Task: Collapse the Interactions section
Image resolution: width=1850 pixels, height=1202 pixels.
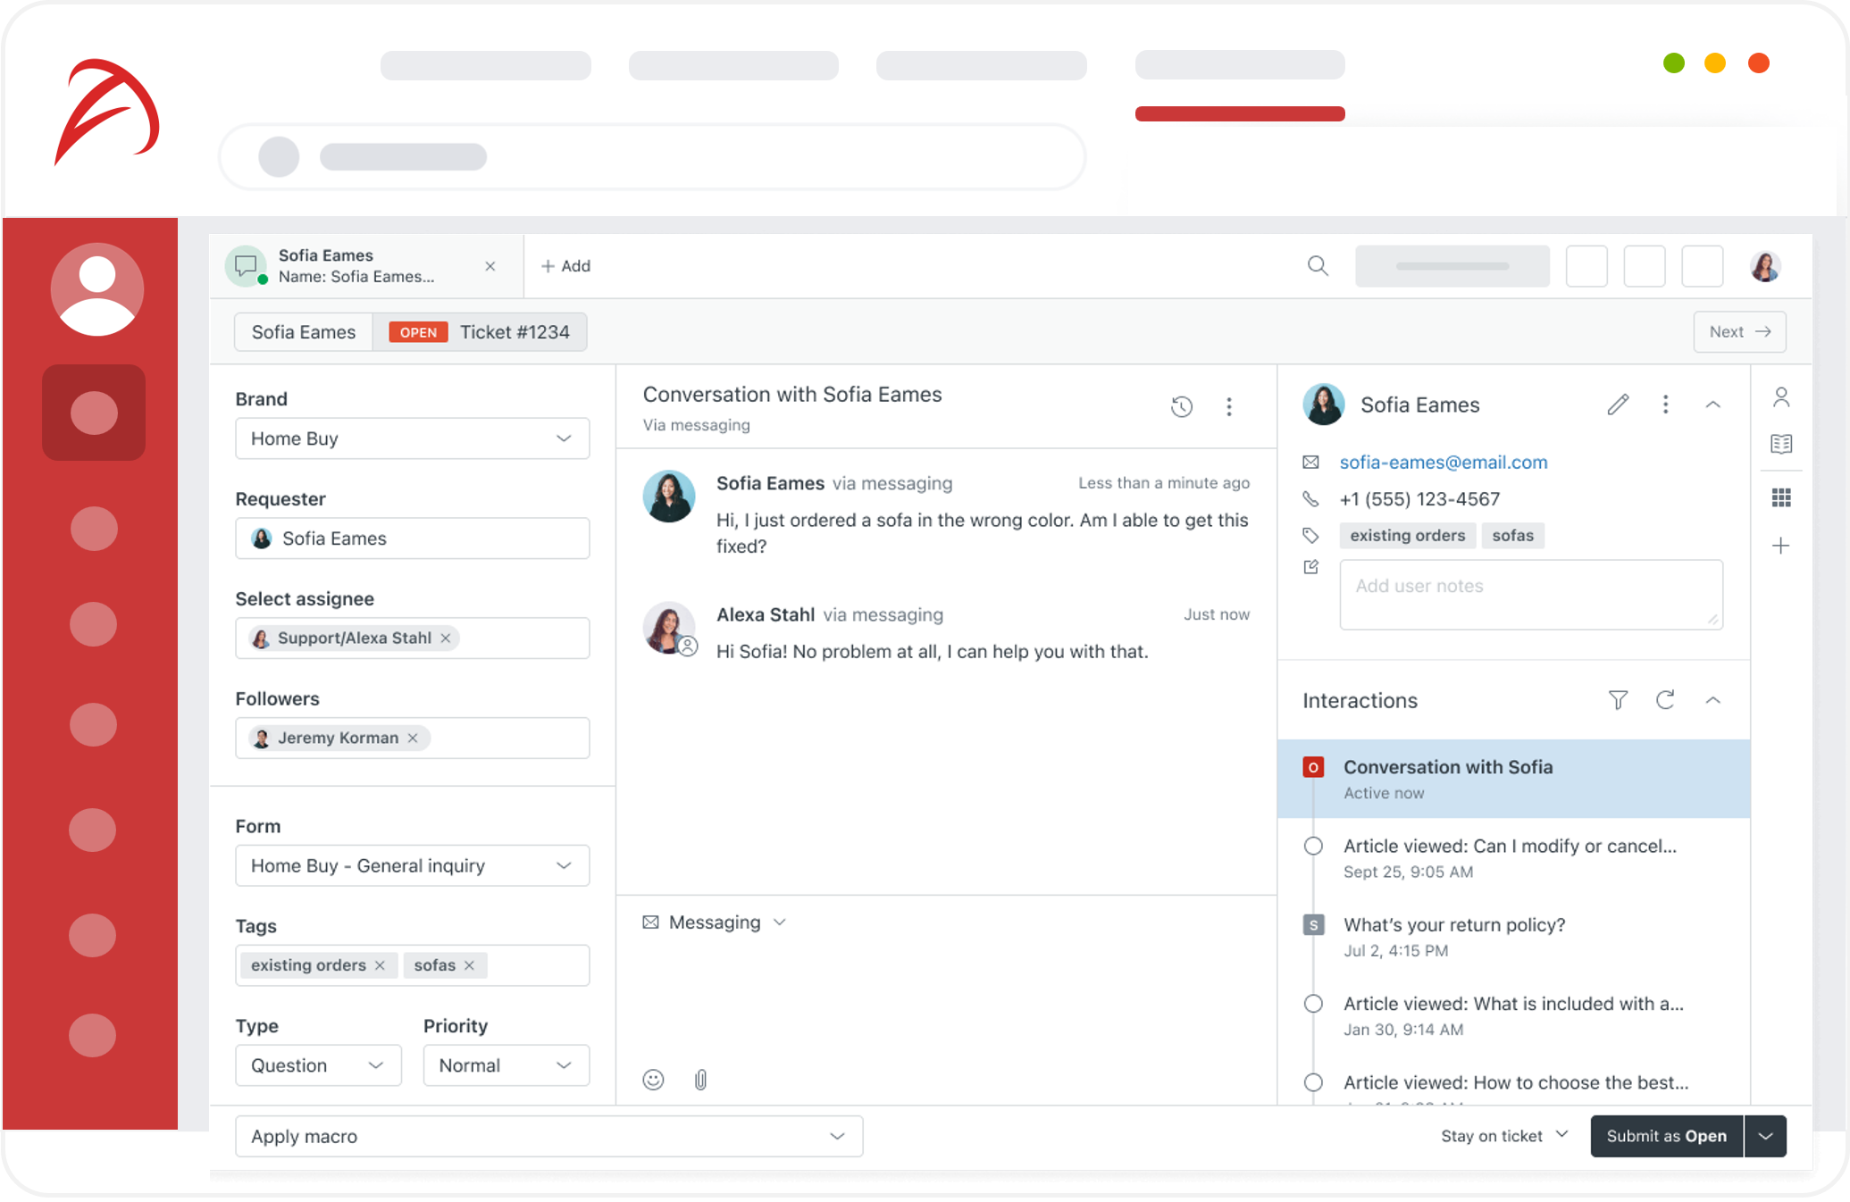Action: 1712,700
